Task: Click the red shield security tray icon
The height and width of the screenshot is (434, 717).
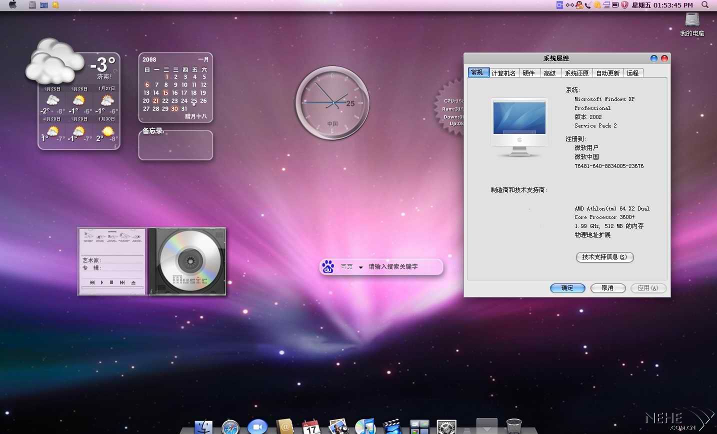Action: [x=624, y=5]
